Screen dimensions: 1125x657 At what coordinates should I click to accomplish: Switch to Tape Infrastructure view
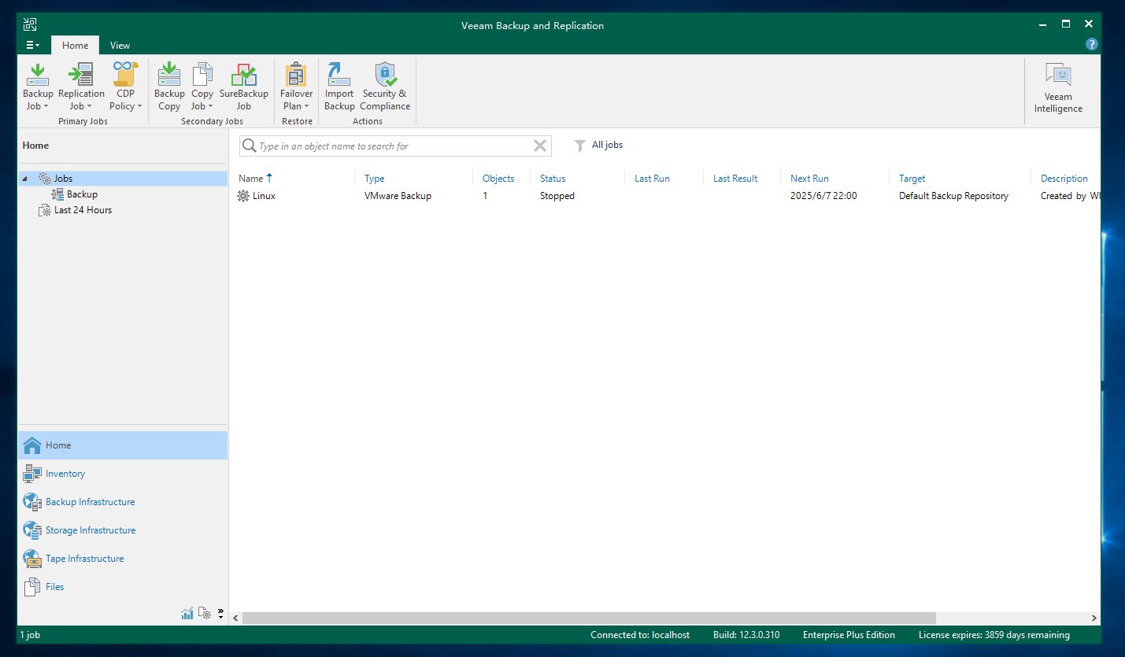pyautogui.click(x=122, y=559)
